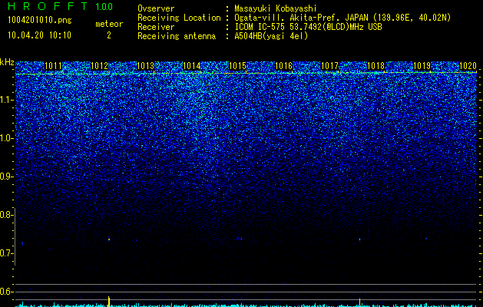Click the meteor echo dot under the 1012 marker
Viewport: 483px width, 307px height.
click(x=109, y=239)
